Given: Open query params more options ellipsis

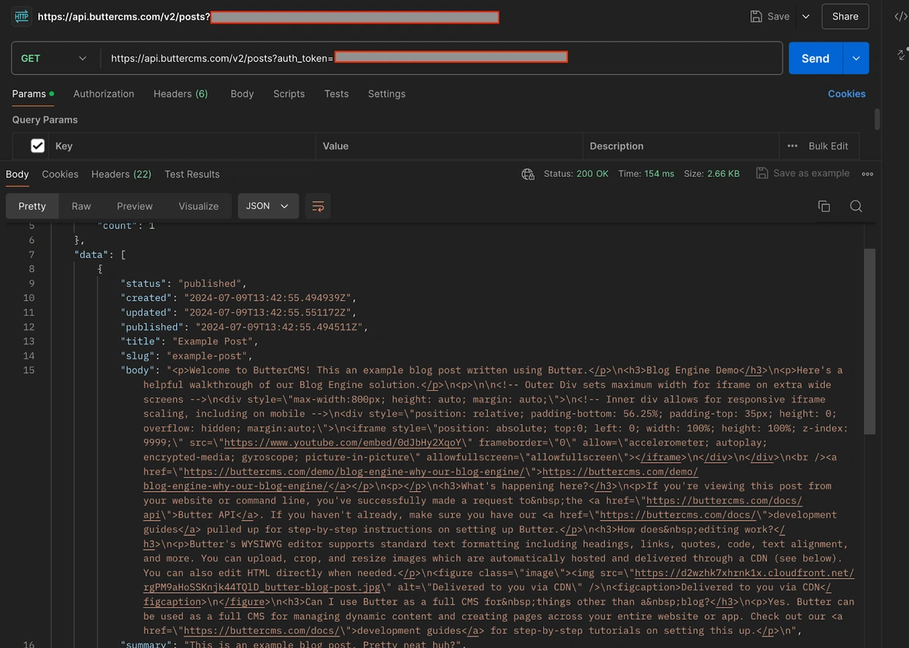Looking at the screenshot, I should [x=792, y=146].
